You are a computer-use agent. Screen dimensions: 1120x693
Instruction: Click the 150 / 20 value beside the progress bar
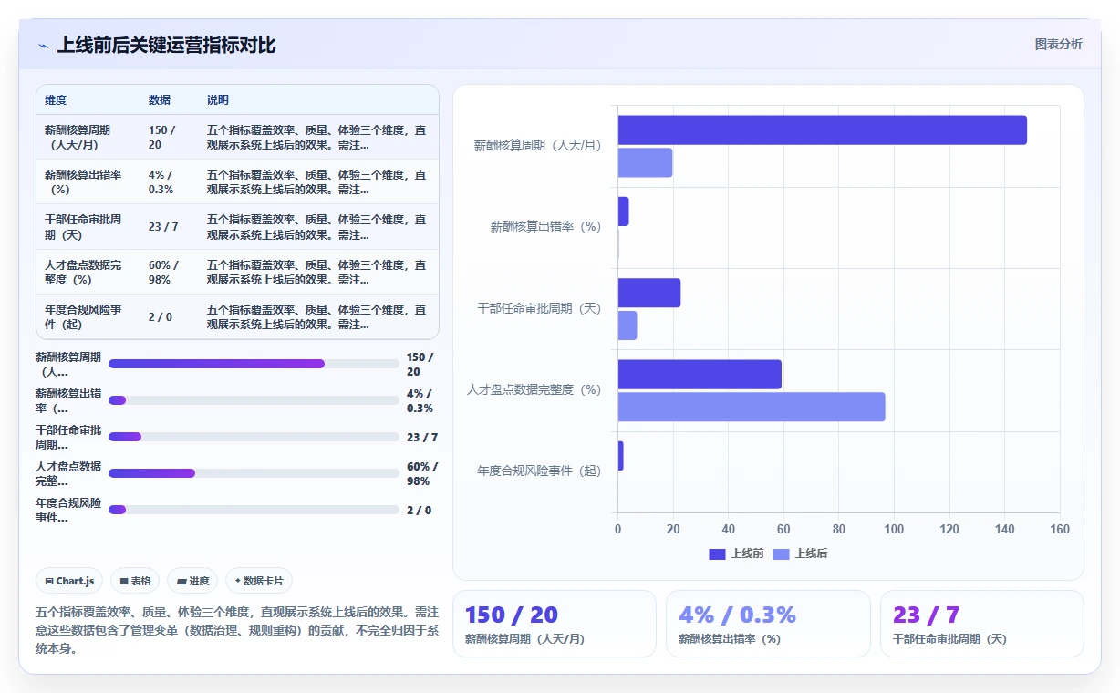coord(420,364)
